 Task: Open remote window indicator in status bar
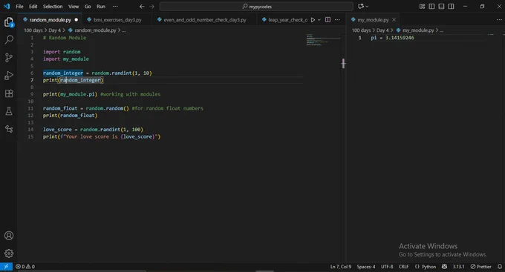click(6, 267)
